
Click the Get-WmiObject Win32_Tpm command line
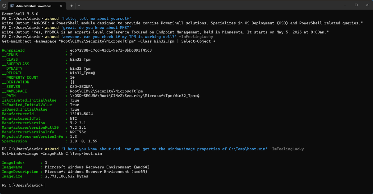[108, 41]
